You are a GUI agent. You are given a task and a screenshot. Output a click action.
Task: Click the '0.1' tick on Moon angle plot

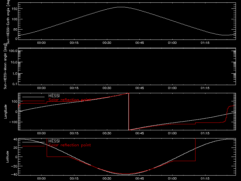pos(15,84)
